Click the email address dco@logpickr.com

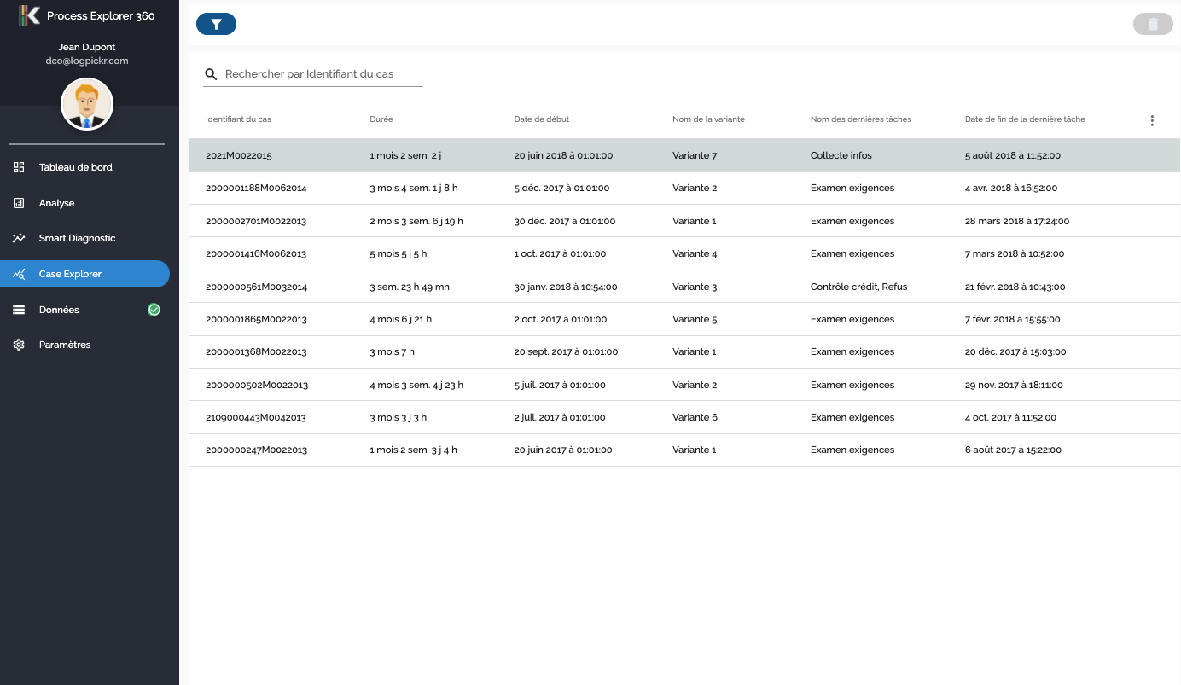pos(86,61)
